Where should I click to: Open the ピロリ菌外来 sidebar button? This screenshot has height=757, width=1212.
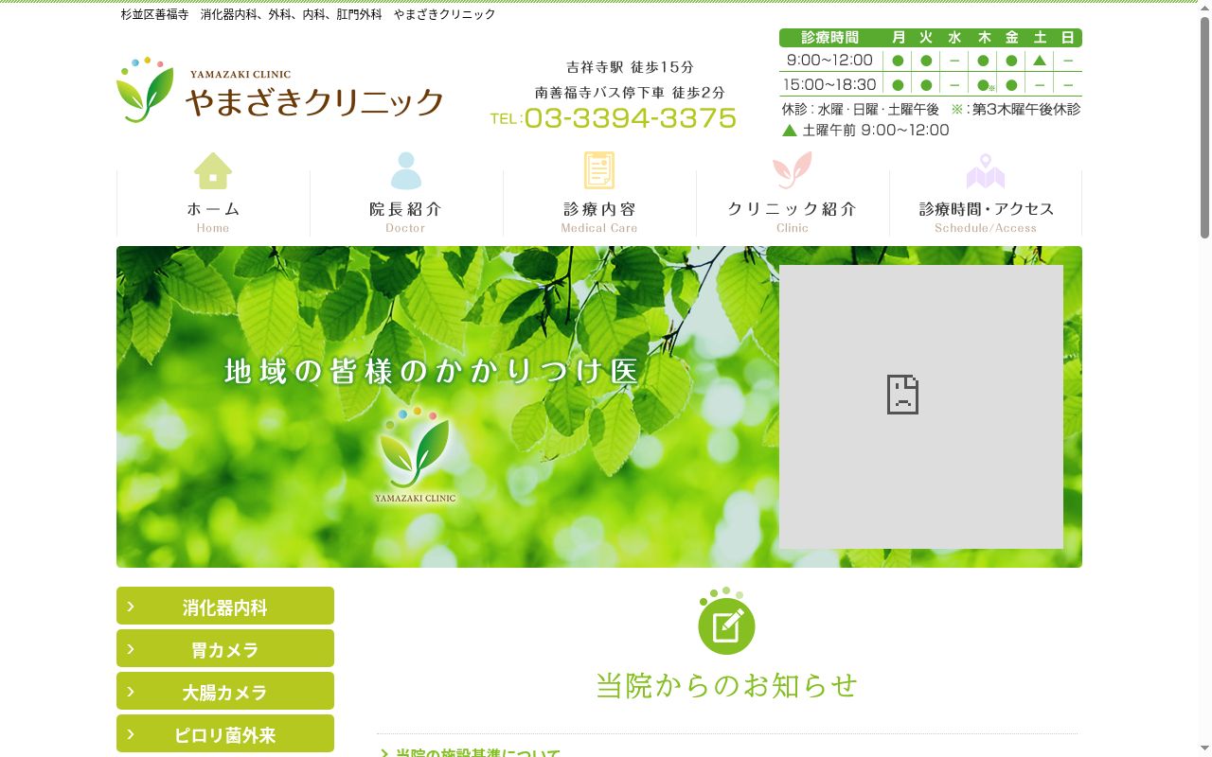click(225, 733)
